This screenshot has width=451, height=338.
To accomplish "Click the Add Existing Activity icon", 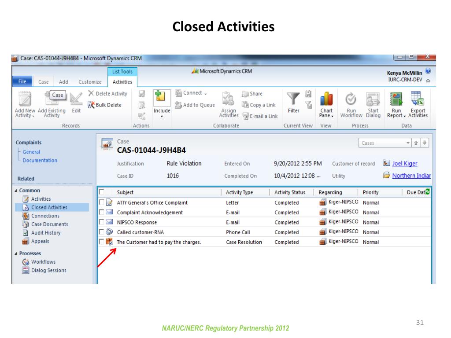I will [x=52, y=99].
